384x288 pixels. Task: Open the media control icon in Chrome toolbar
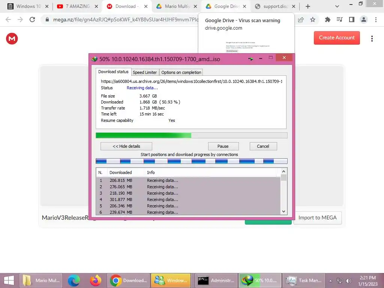(x=340, y=19)
